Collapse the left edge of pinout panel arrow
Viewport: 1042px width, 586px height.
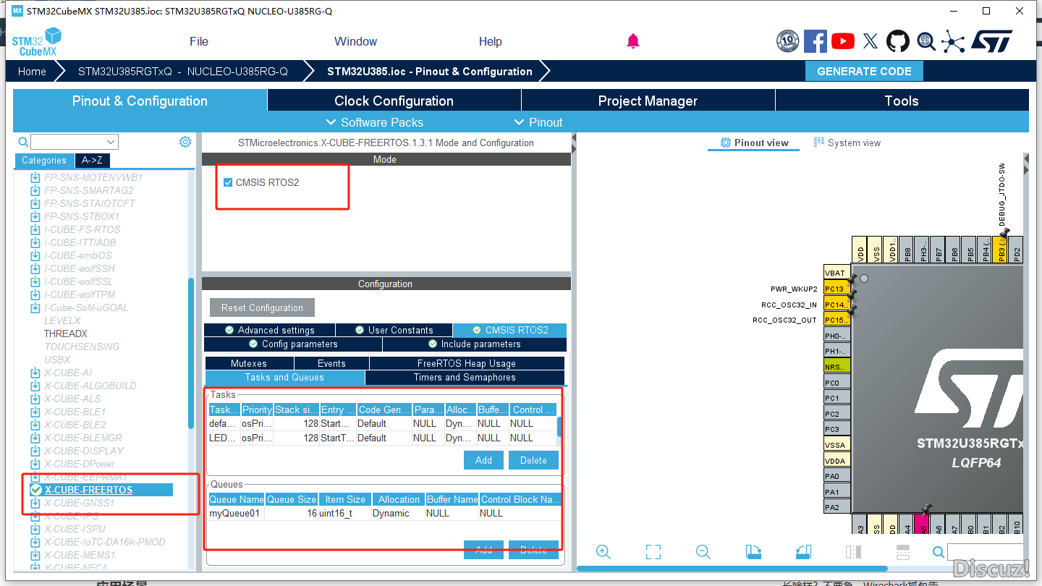coord(575,139)
